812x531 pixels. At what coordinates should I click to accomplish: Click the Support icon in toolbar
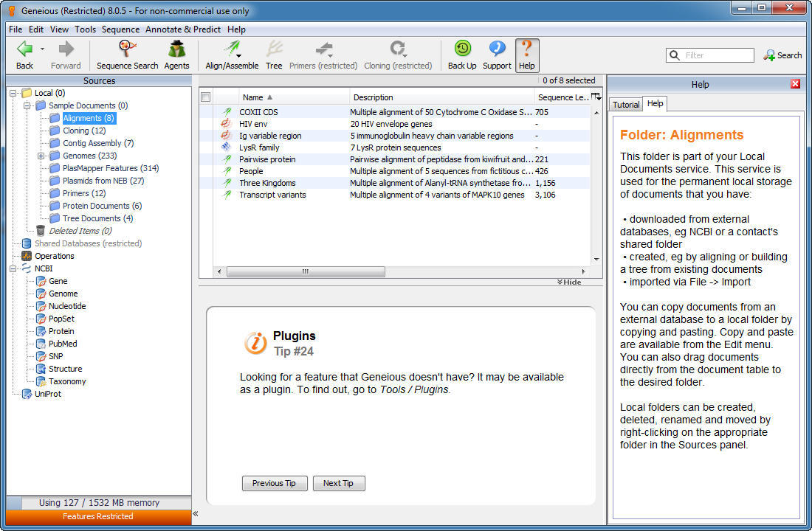tap(497, 50)
